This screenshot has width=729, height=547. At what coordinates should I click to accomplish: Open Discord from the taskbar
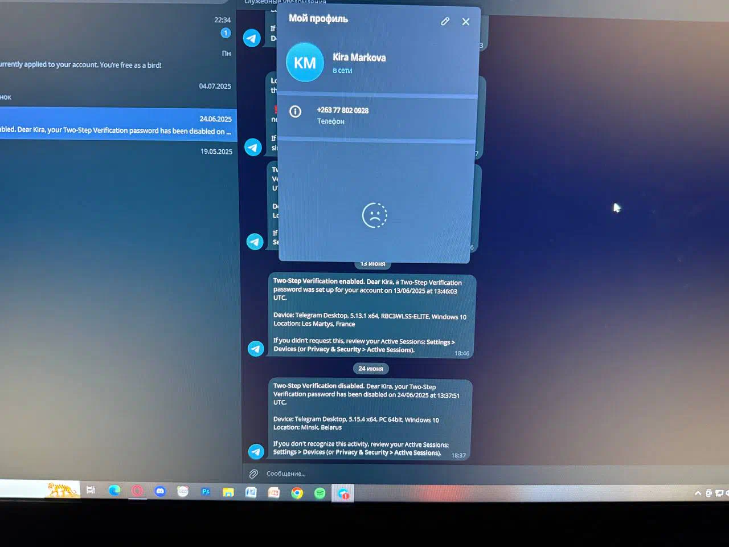160,491
